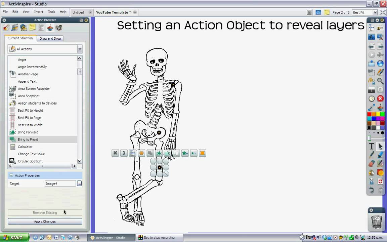Open the Object Browser icon
387x242 pixels.
tap(24, 28)
